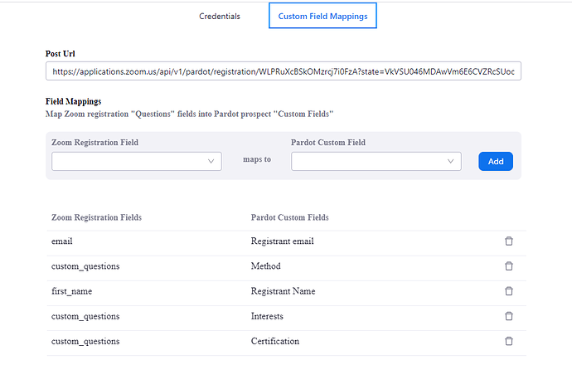Remove the Method mapping with trash icon
Image resolution: width=572 pixels, height=370 pixels.
click(509, 266)
